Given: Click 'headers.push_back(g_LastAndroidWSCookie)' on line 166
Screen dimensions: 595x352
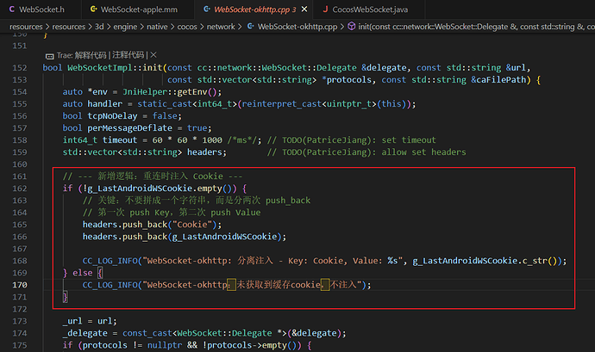Looking at the screenshot, I should point(182,237).
